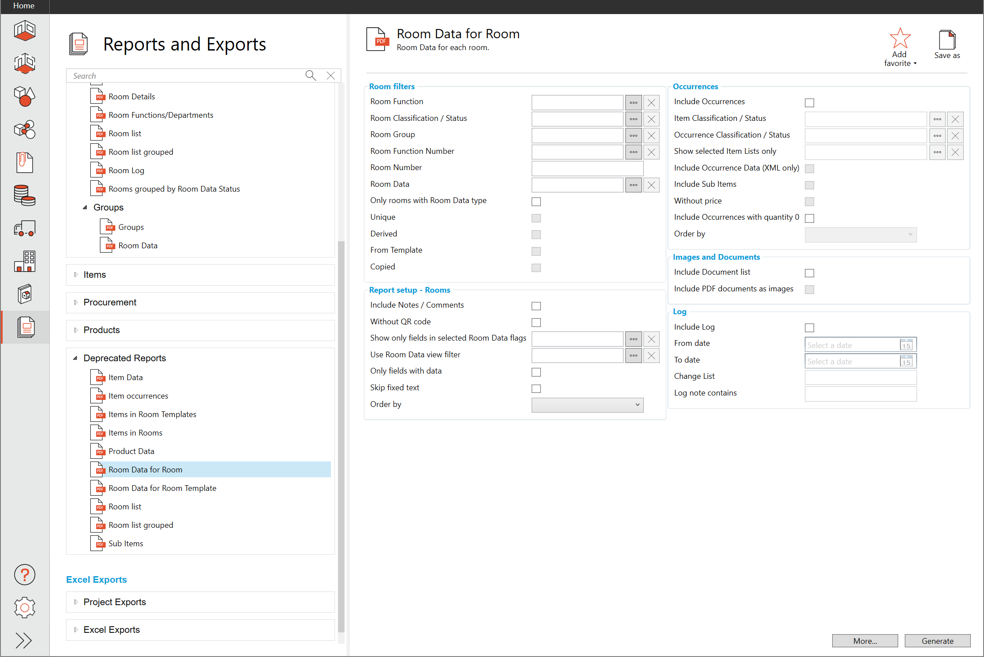
Task: Check Include Log option
Action: pyautogui.click(x=809, y=328)
